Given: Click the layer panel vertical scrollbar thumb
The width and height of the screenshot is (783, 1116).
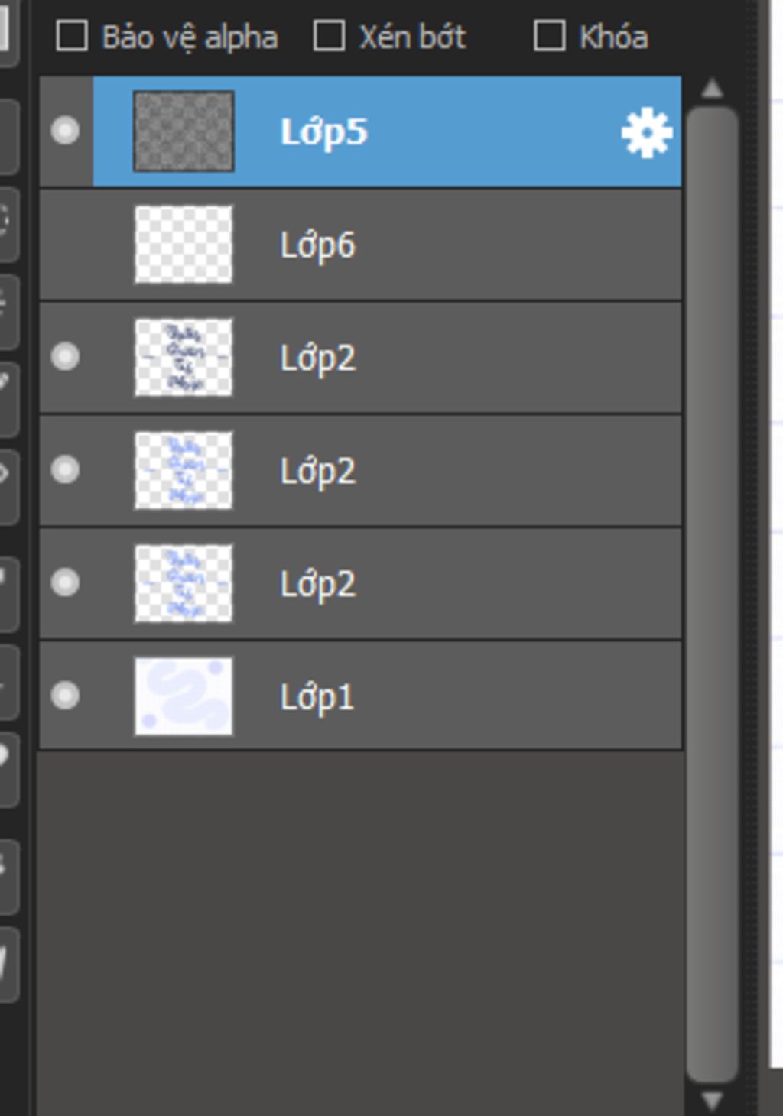Looking at the screenshot, I should (x=712, y=593).
